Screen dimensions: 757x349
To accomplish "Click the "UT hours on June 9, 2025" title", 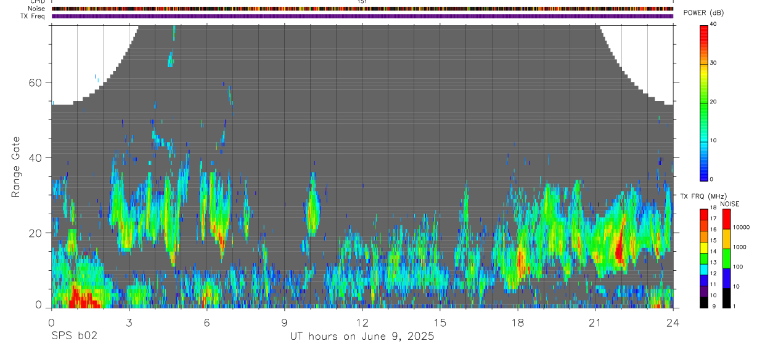I will tap(362, 337).
